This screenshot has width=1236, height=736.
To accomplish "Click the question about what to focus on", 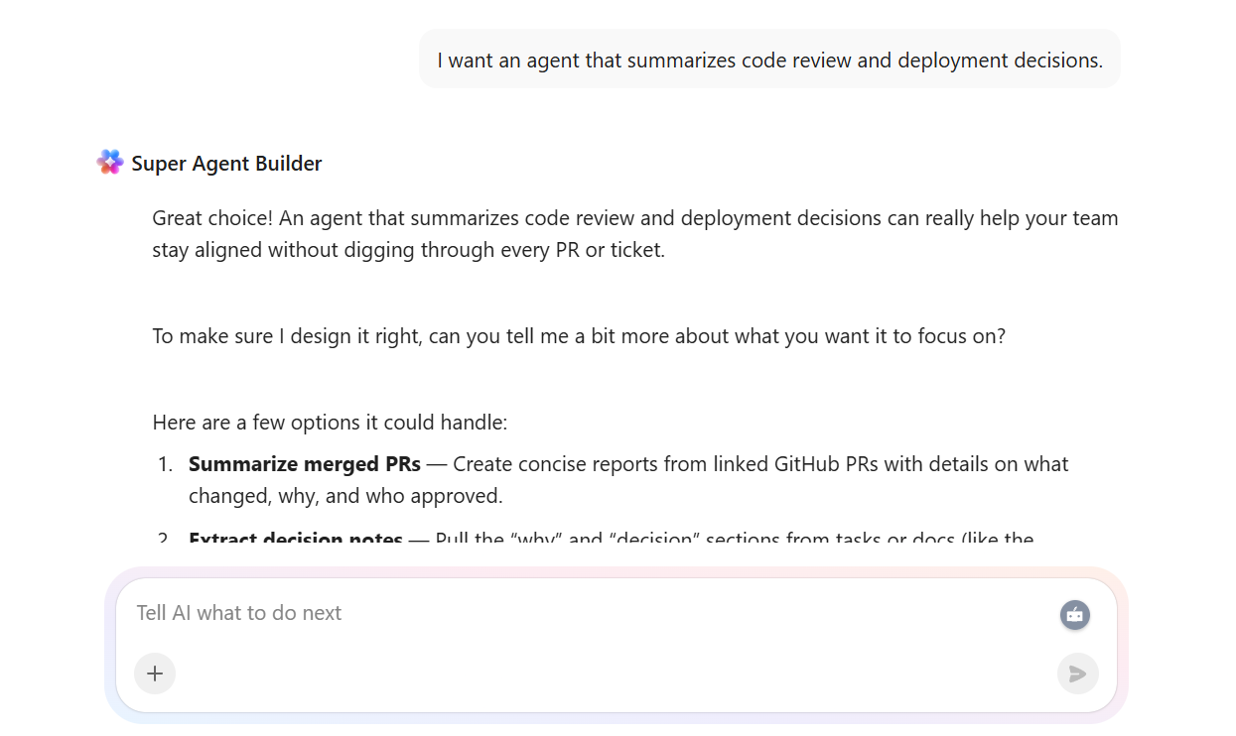I will pyautogui.click(x=579, y=335).
